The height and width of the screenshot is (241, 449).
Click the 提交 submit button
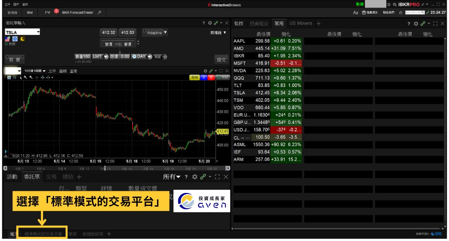(x=221, y=59)
